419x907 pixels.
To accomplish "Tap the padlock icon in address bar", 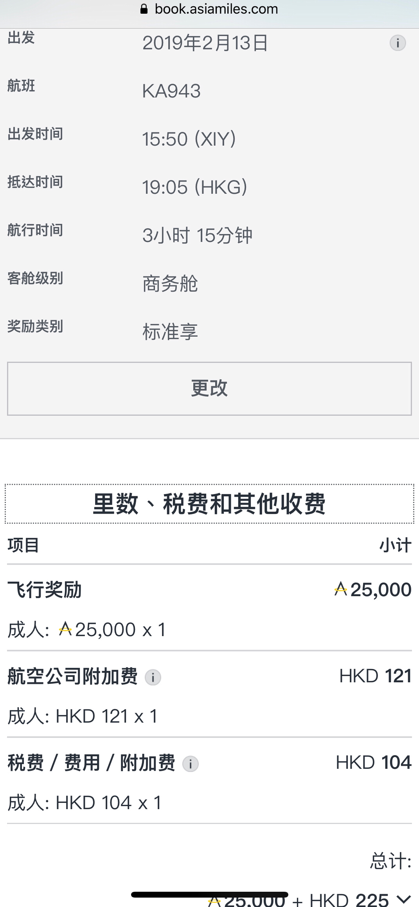I will (x=144, y=9).
